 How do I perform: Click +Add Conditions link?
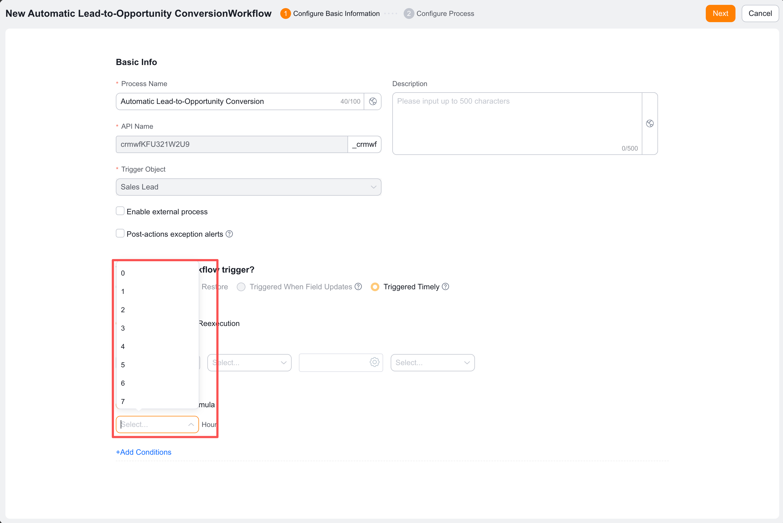(x=143, y=452)
